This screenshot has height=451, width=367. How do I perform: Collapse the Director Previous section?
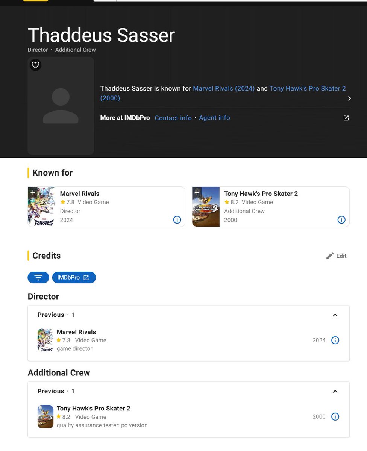(335, 315)
